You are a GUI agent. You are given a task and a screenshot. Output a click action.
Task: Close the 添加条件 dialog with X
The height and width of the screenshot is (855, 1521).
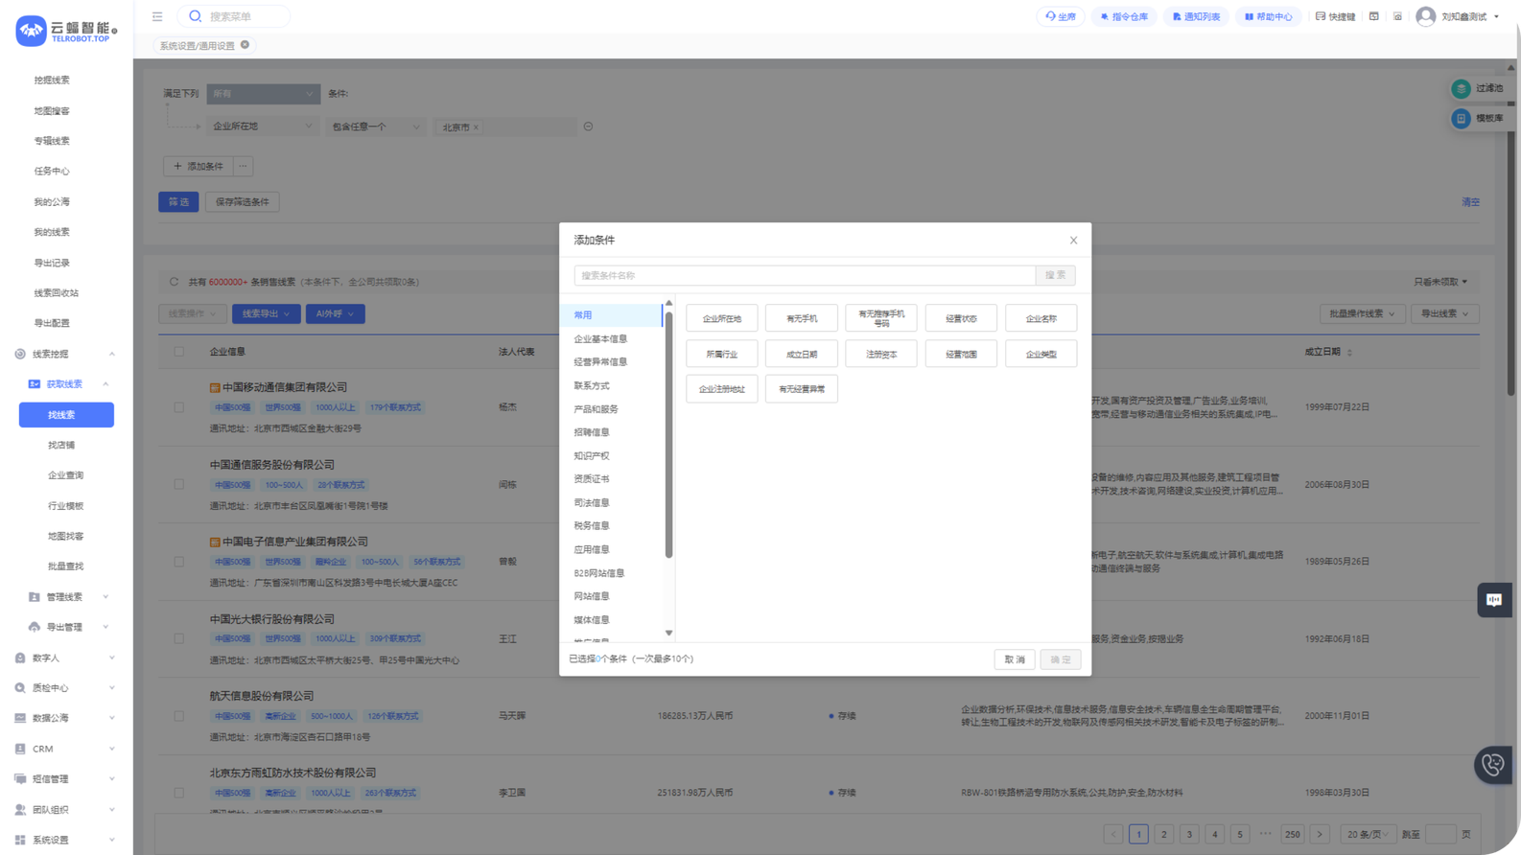(x=1073, y=241)
